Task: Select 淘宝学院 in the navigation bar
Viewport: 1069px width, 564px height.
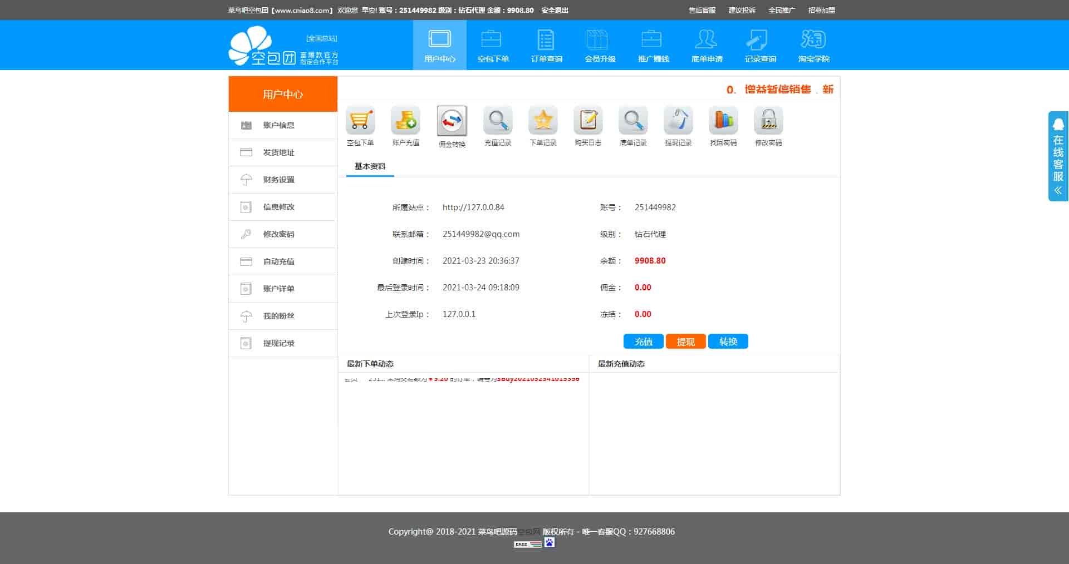Action: 813,45
